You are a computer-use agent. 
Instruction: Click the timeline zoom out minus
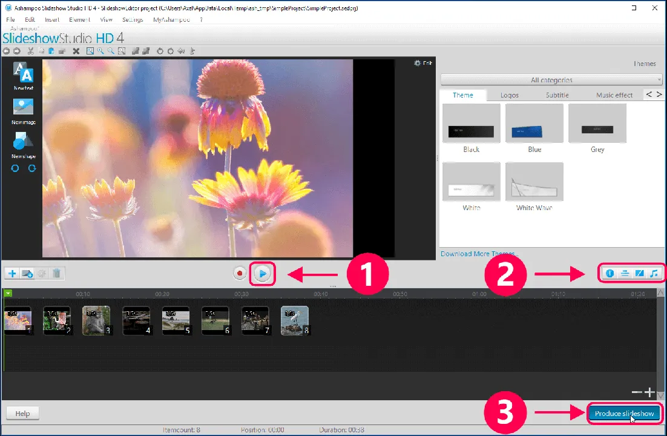636,392
